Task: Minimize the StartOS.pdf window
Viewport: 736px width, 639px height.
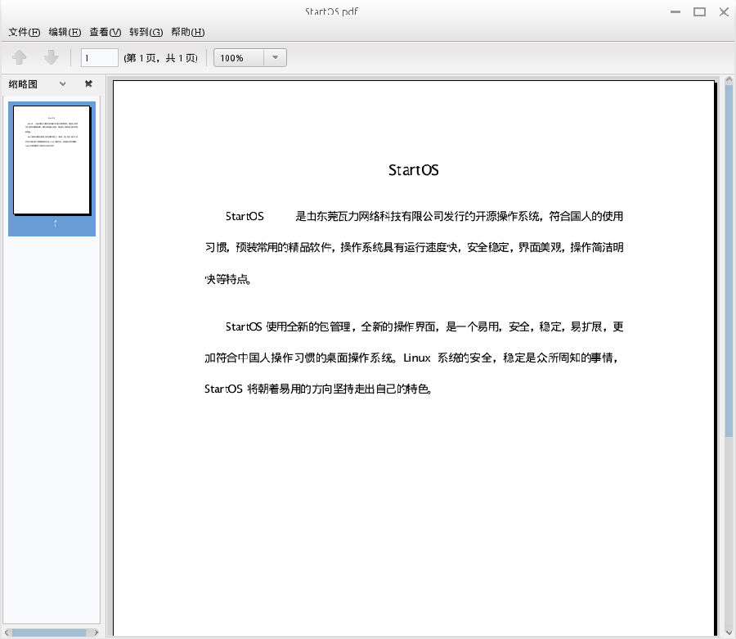Action: tap(675, 11)
